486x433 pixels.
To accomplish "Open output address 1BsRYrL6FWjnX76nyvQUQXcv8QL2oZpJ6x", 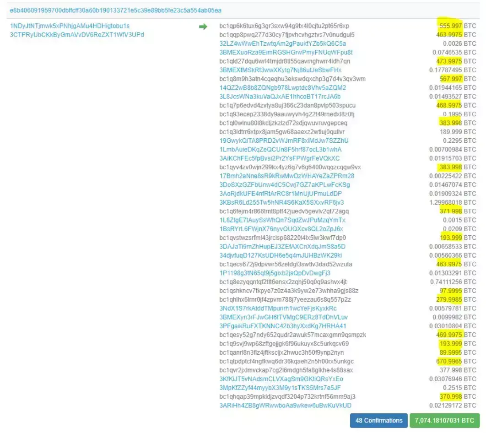I will [281, 229].
